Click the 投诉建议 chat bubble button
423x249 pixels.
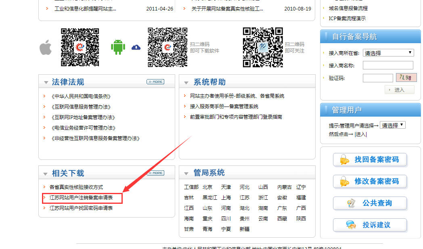[x=370, y=225]
